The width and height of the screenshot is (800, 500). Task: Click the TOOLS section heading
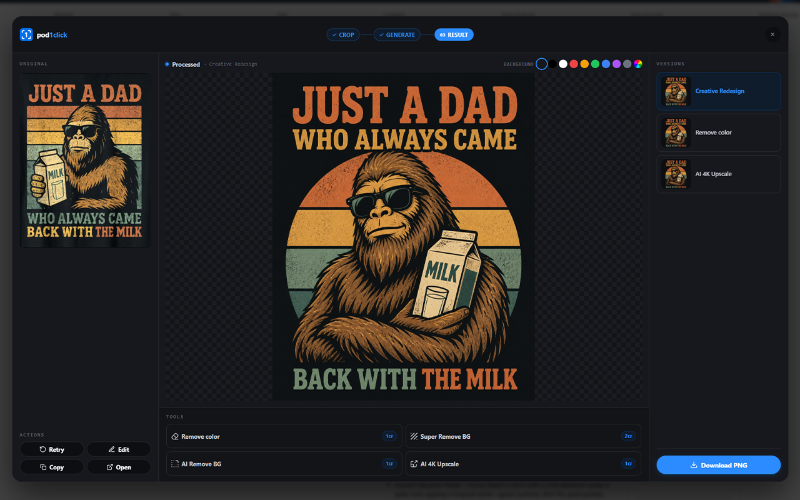pyautogui.click(x=175, y=417)
